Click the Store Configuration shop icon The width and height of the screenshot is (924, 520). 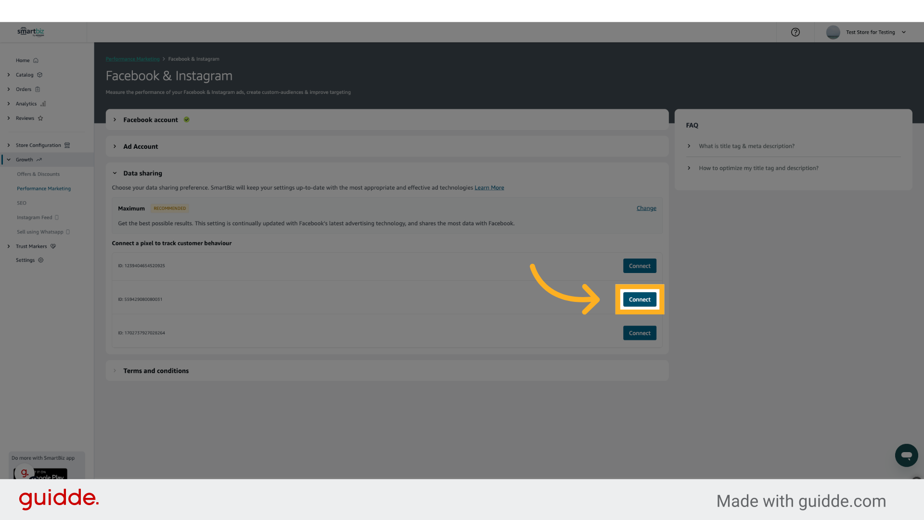(x=67, y=145)
